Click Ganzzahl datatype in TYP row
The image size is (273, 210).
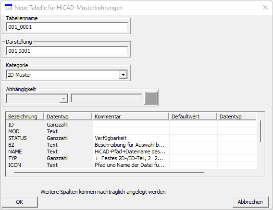(x=57, y=158)
